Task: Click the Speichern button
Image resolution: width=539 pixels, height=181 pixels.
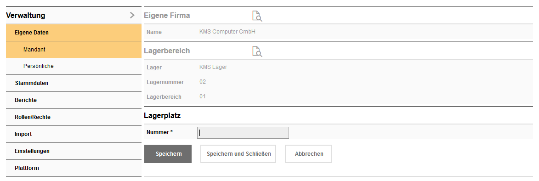Action: point(168,154)
